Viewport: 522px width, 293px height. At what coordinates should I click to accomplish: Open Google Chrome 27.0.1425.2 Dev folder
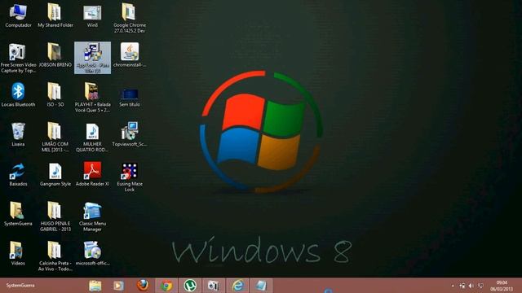(130, 18)
